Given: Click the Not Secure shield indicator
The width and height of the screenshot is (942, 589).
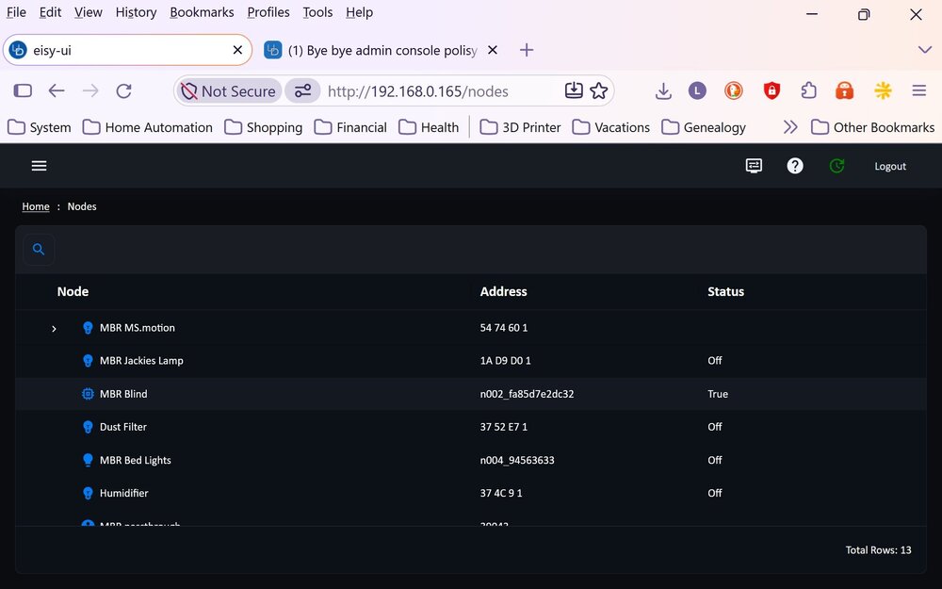Looking at the screenshot, I should pyautogui.click(x=228, y=91).
